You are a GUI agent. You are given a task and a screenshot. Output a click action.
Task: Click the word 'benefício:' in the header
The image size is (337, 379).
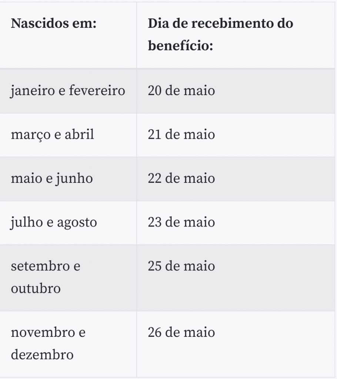pyautogui.click(x=181, y=46)
